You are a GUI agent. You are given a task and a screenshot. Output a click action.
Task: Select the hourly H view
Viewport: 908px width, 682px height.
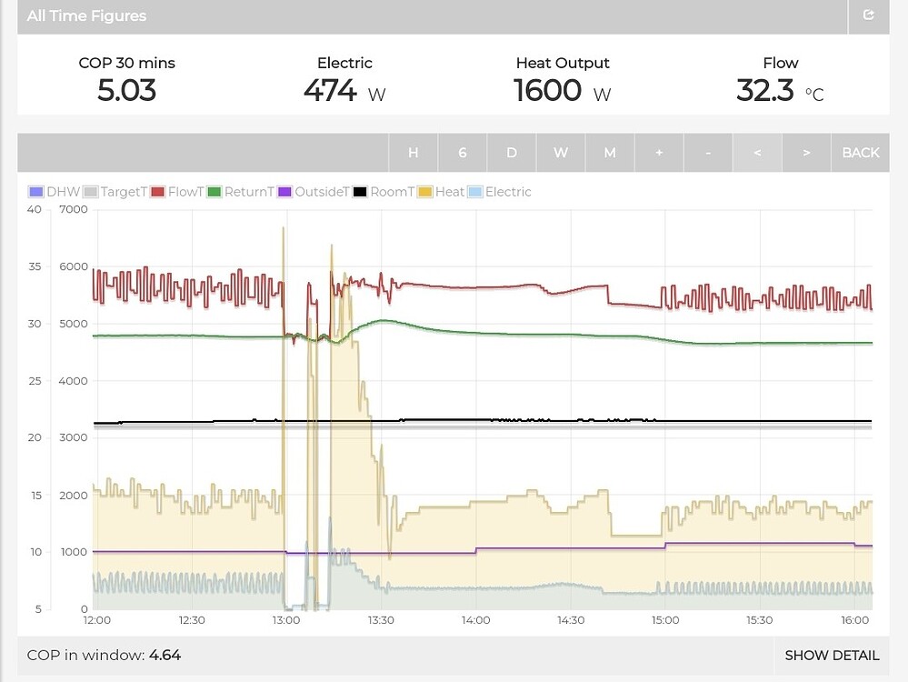pyautogui.click(x=414, y=153)
